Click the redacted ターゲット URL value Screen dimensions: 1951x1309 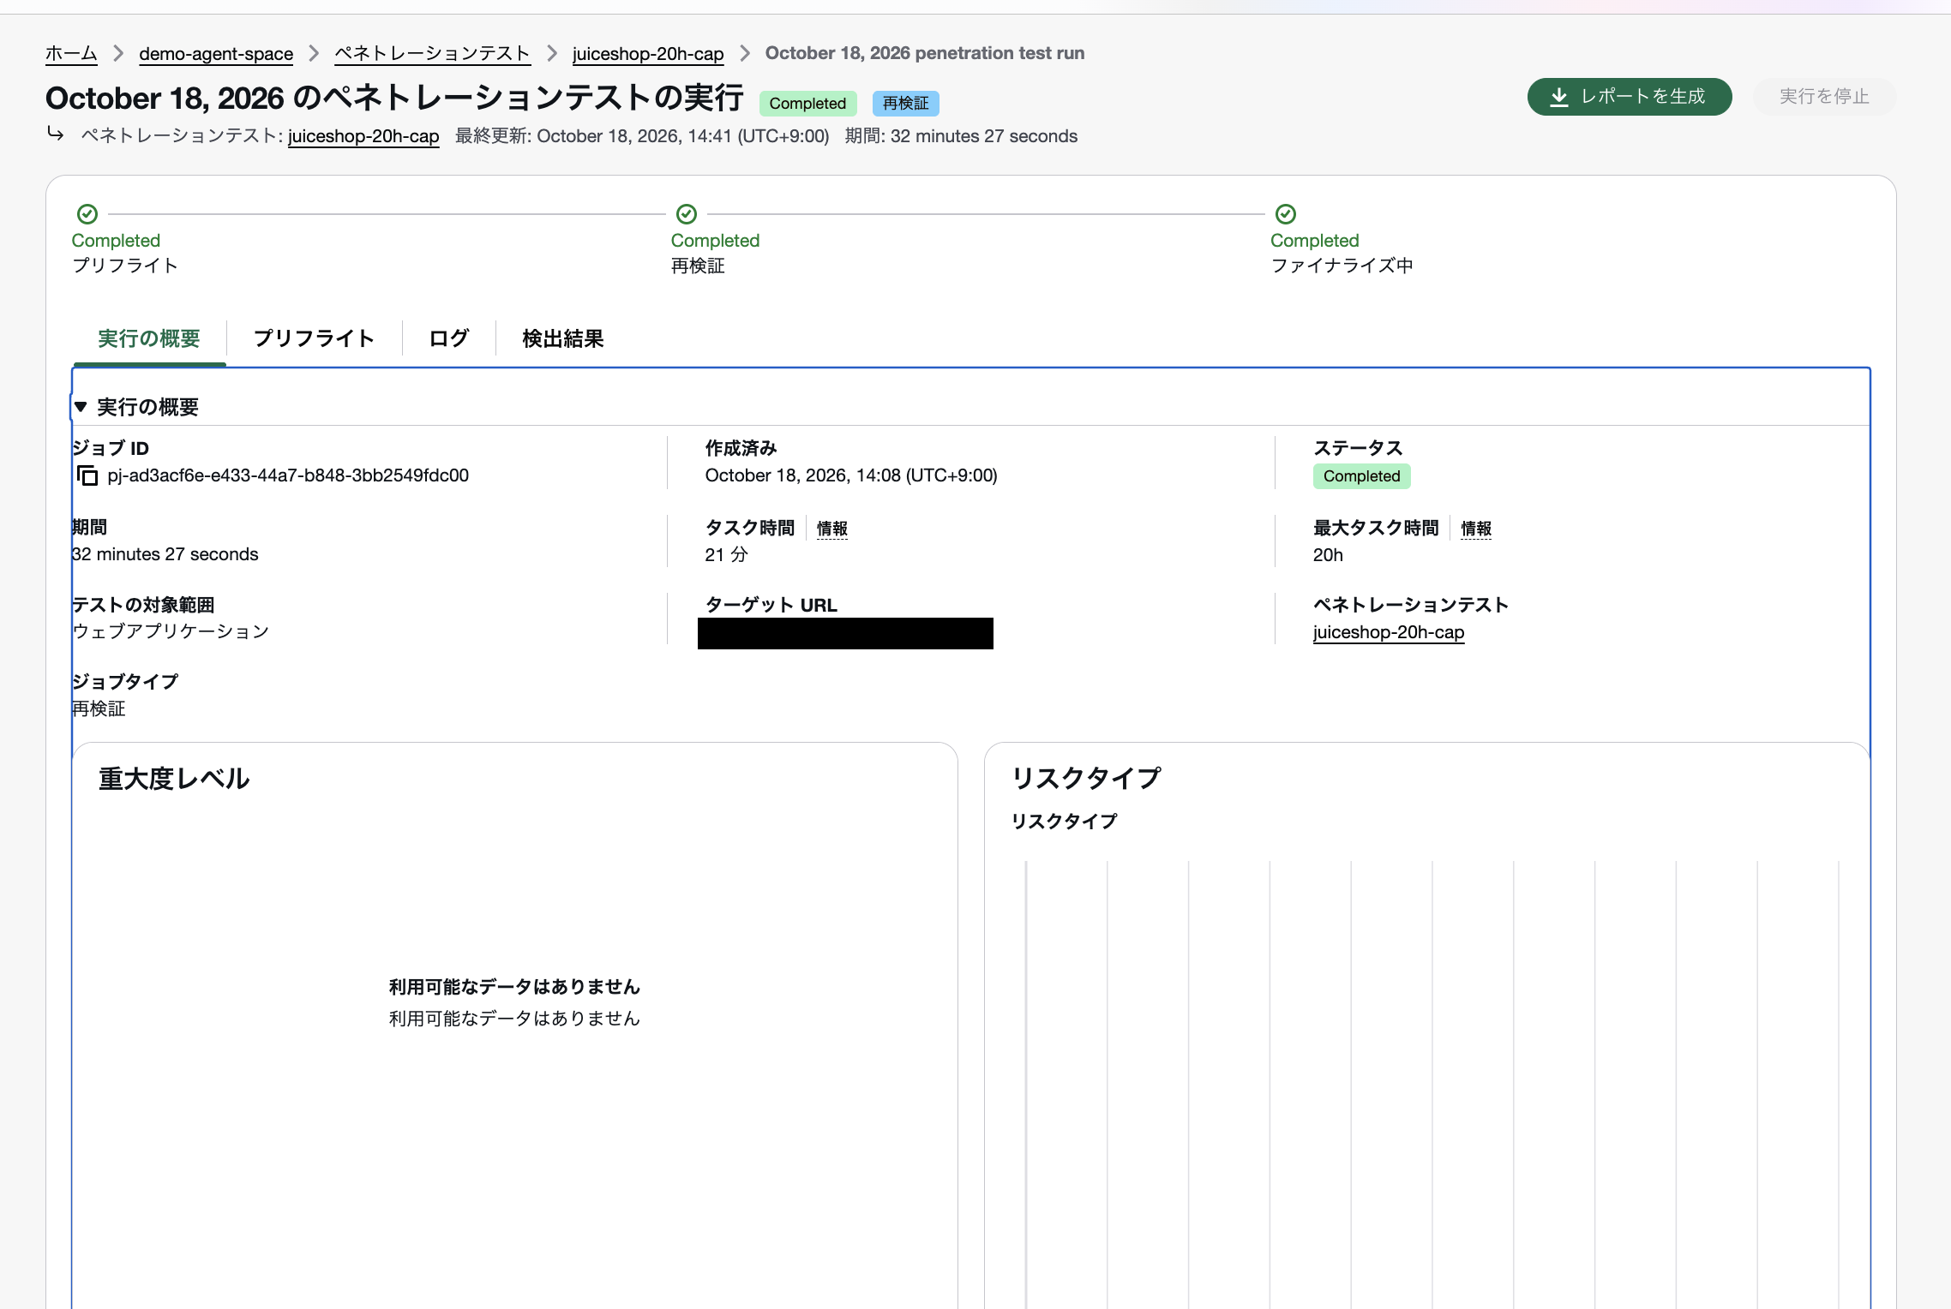tap(845, 633)
